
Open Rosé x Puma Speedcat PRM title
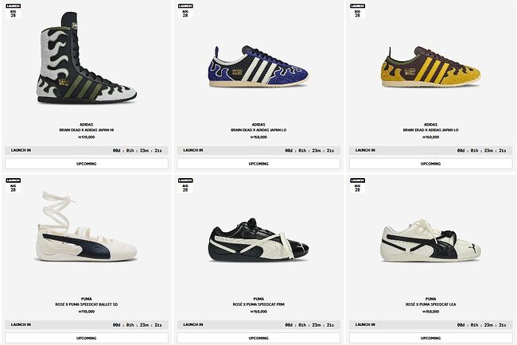point(258,304)
